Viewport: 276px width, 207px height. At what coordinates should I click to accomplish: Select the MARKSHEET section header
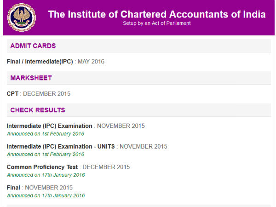tap(31, 78)
